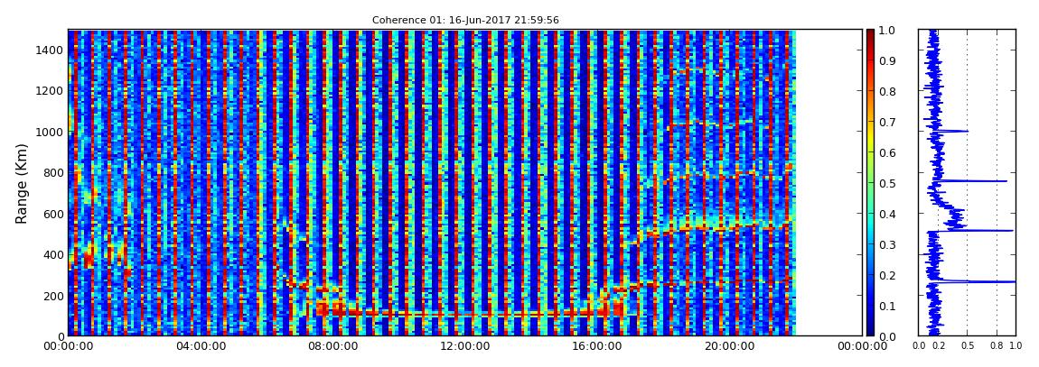This screenshot has height=367, width=1039.
Task: Select the '08:00:00' time axis label
Action: (x=332, y=346)
